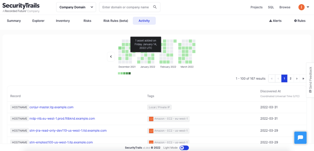
Task: Select the darkest green legend swatch
Action: point(130,73)
